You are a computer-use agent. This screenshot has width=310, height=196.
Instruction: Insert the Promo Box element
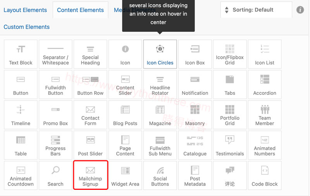click(x=55, y=115)
